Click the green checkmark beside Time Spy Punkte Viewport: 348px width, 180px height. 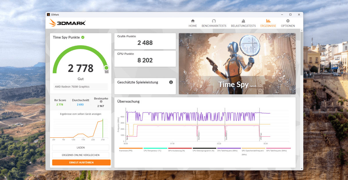83,37
